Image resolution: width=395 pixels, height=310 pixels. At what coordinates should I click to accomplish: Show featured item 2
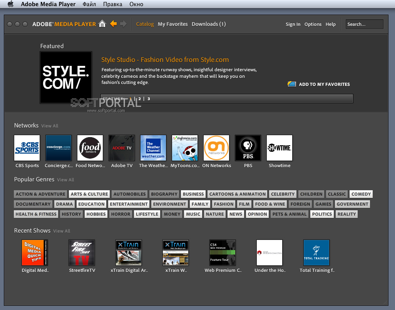click(139, 99)
